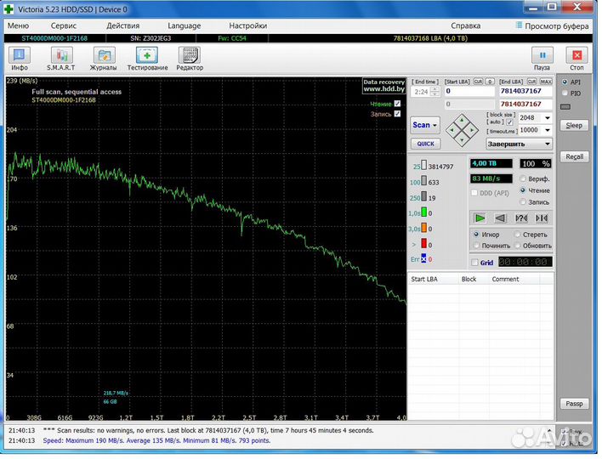Image resolution: width=602 pixels, height=459 pixels.
Task: Click the reverse scan arrow button
Action: [x=500, y=218]
